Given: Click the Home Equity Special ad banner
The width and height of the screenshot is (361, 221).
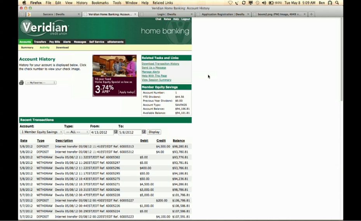Looking at the screenshot, I should [x=115, y=76].
